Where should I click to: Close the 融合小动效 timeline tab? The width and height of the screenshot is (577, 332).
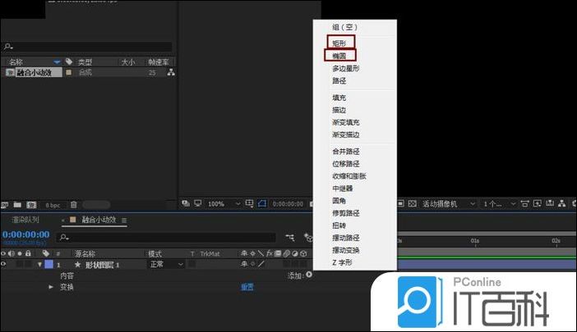[x=63, y=221]
